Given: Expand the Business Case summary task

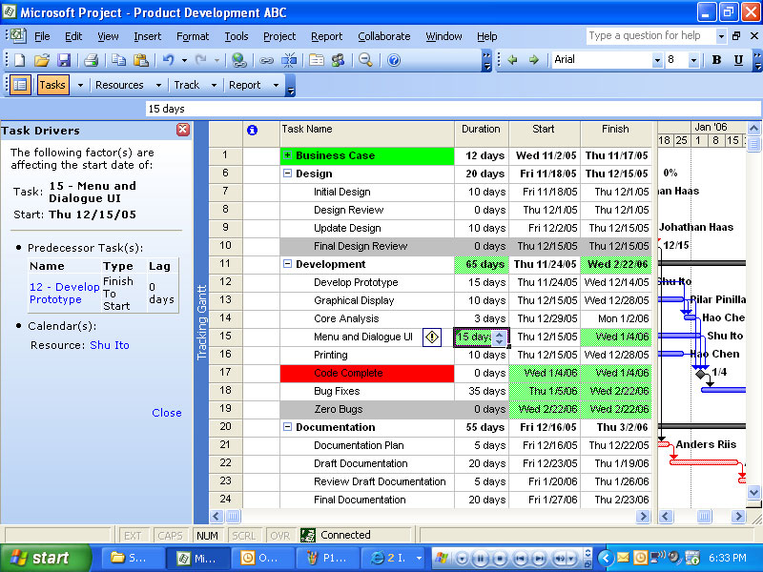Looking at the screenshot, I should 287,155.
